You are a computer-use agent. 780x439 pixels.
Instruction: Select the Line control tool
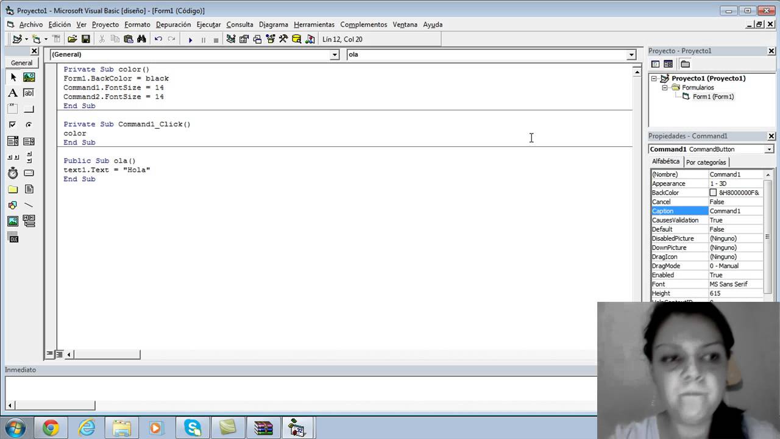[x=29, y=205]
